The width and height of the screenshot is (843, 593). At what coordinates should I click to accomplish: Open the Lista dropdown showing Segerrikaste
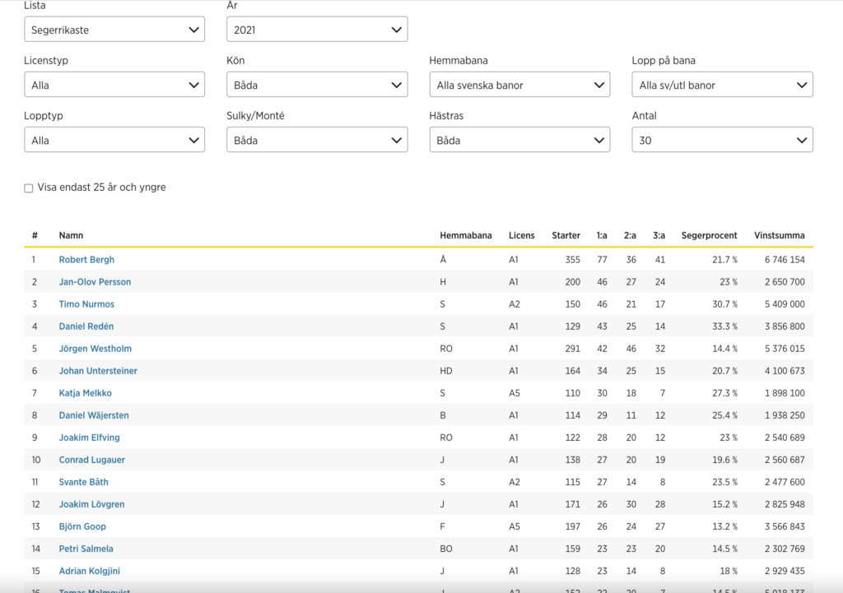coord(114,30)
